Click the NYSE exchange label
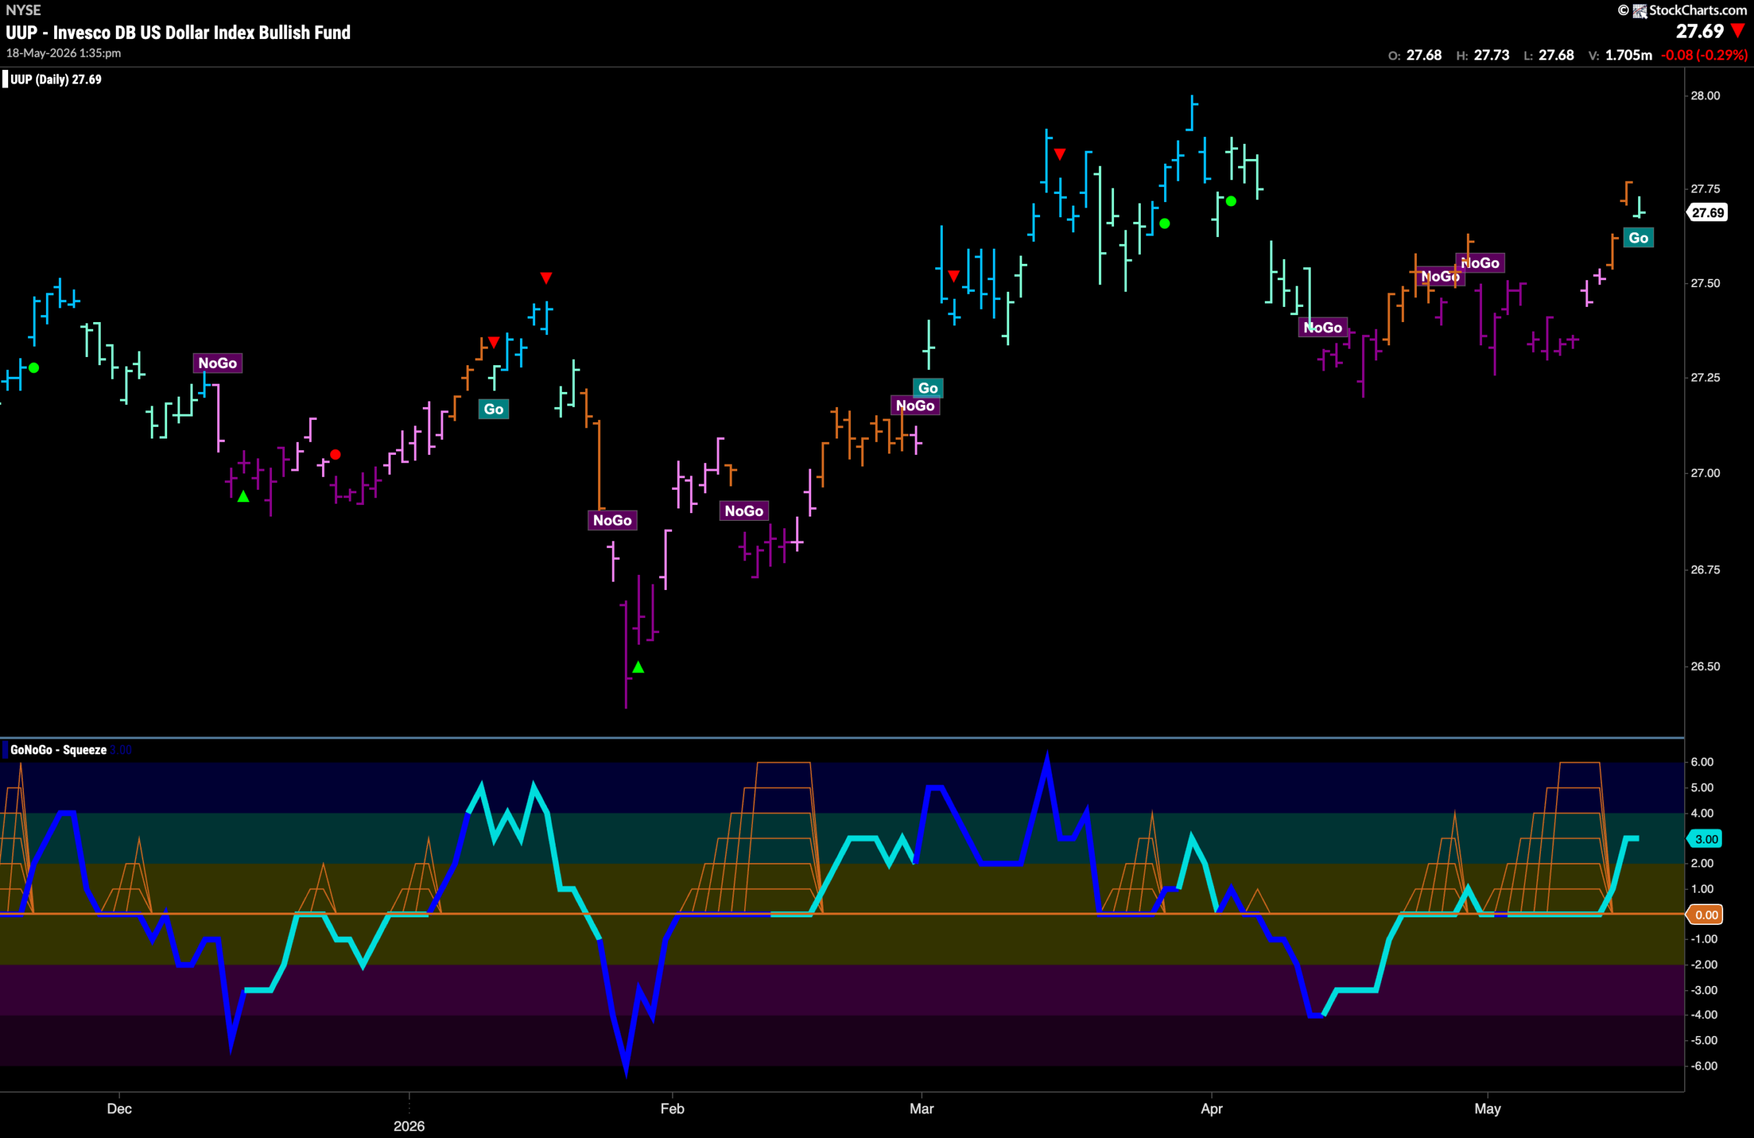1754x1138 pixels. (x=23, y=10)
